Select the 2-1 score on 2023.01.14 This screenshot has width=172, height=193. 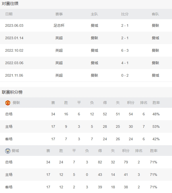pyautogui.click(x=125, y=38)
